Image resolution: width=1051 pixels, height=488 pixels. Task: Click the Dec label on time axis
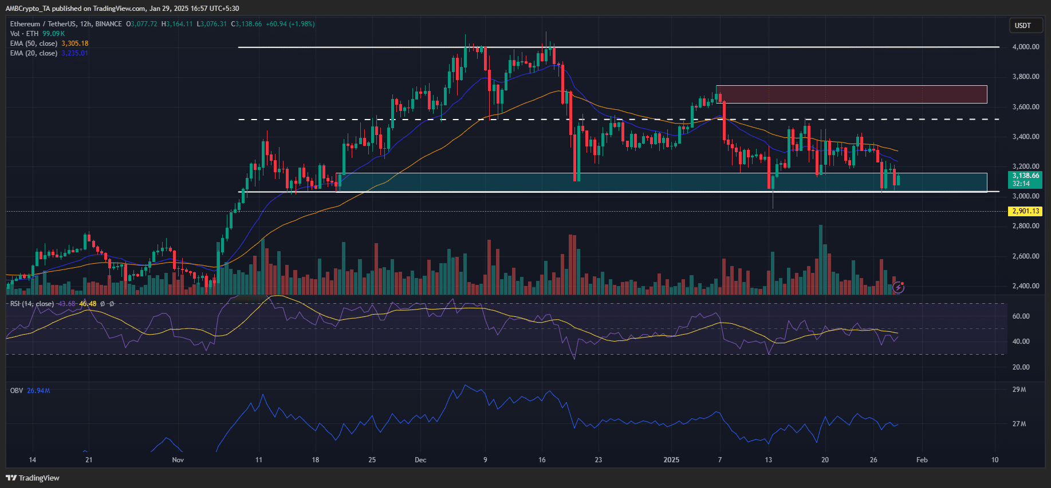pyautogui.click(x=420, y=460)
